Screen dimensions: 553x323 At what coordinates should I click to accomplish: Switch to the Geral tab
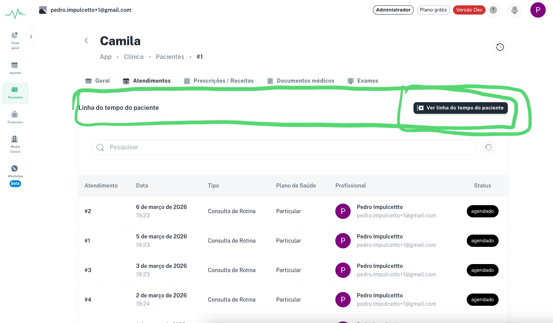[x=97, y=81]
